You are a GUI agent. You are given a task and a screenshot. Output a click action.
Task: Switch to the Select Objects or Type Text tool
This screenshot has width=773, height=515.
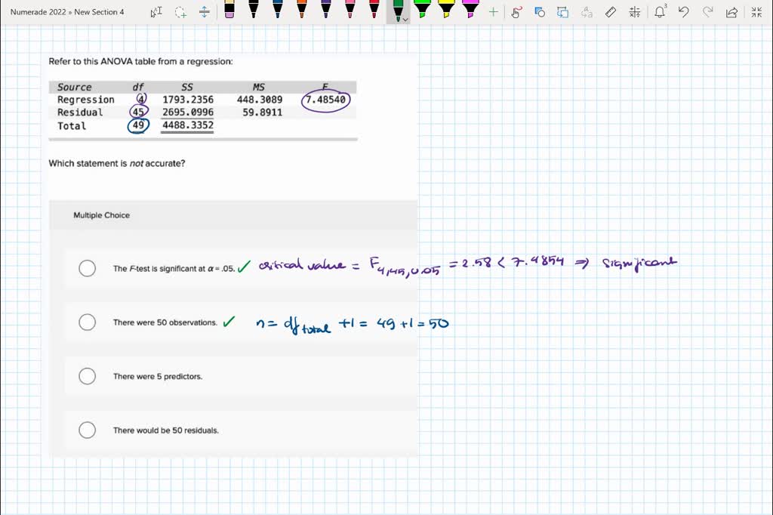pos(156,12)
